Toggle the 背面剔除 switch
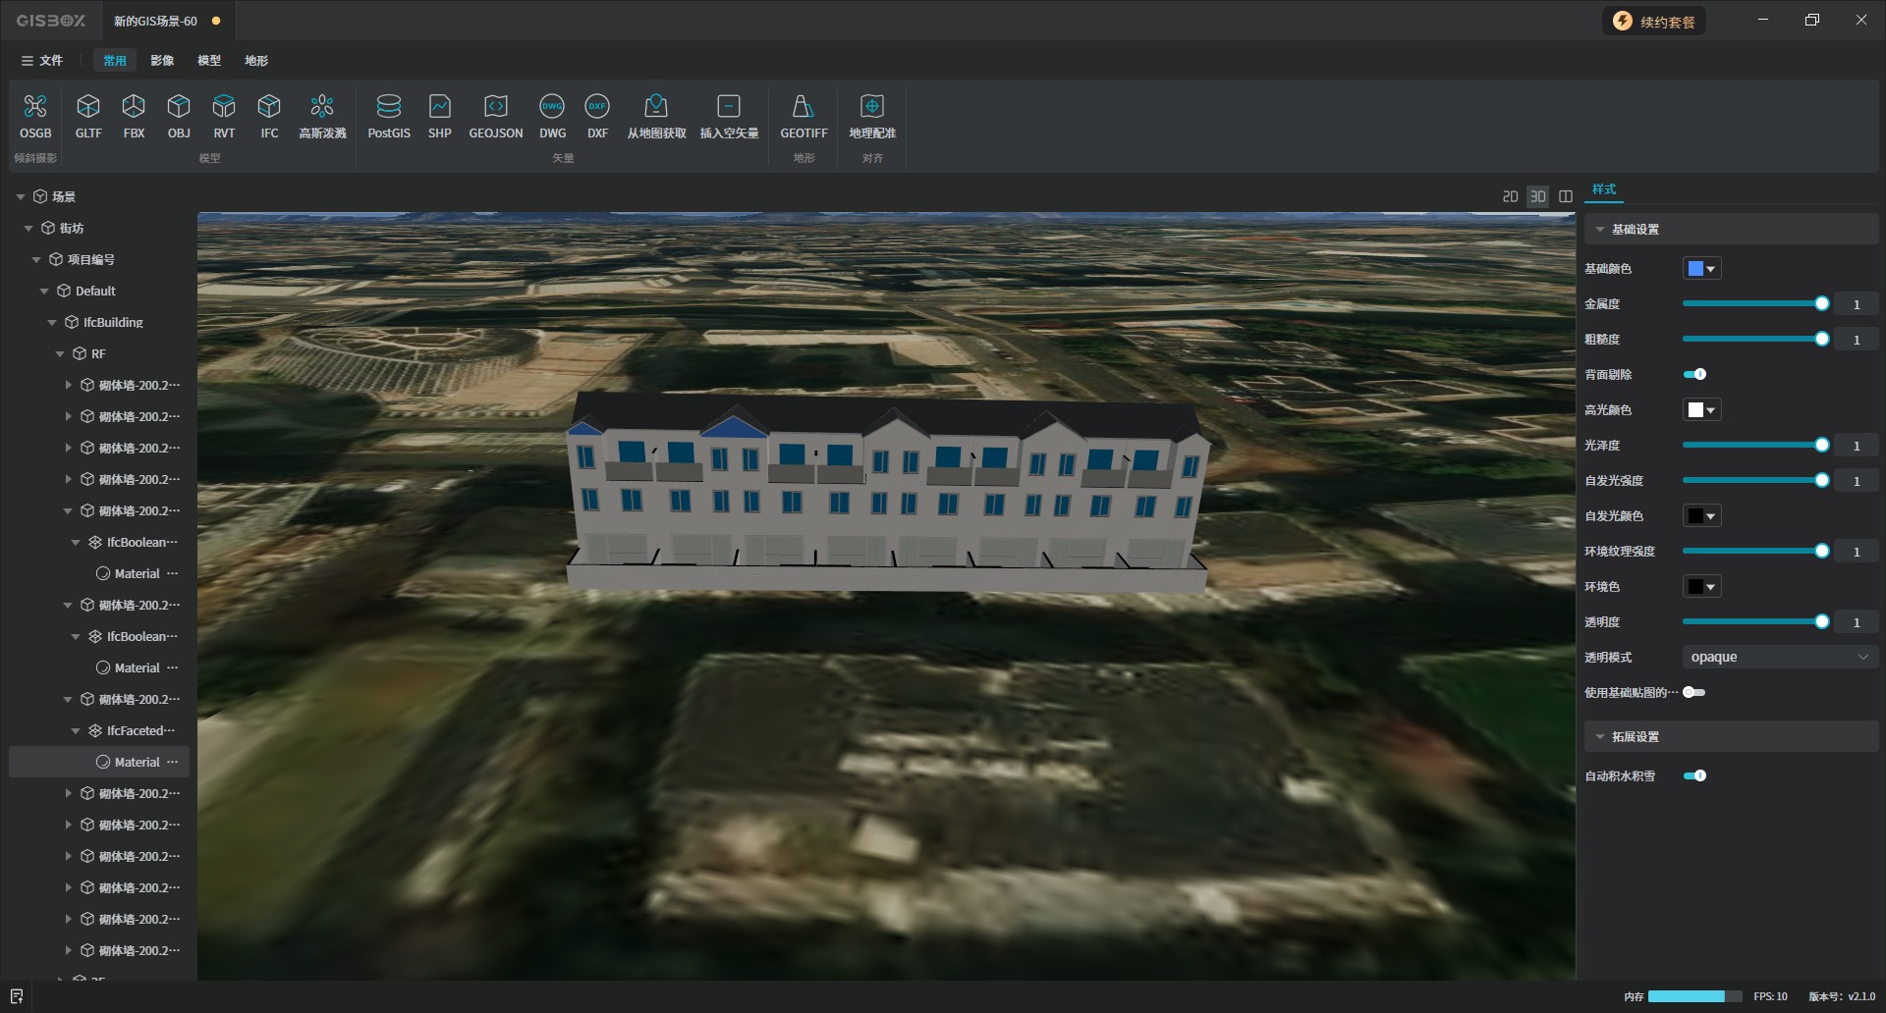 pos(1694,374)
